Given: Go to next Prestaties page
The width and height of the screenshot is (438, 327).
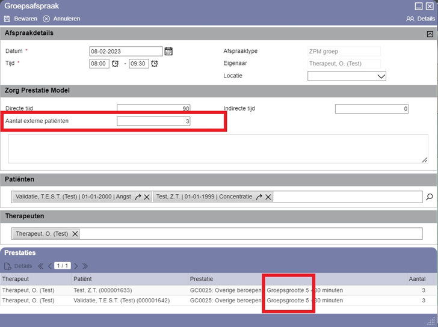Looking at the screenshot, I should point(76,266).
